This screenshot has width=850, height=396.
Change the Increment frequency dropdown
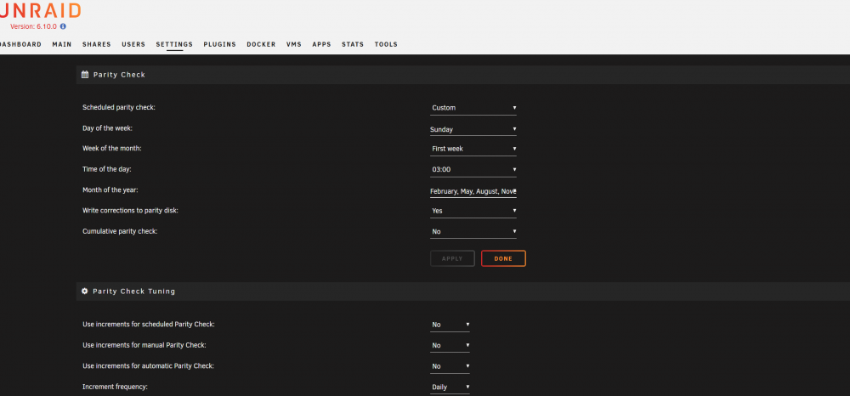tap(450, 387)
